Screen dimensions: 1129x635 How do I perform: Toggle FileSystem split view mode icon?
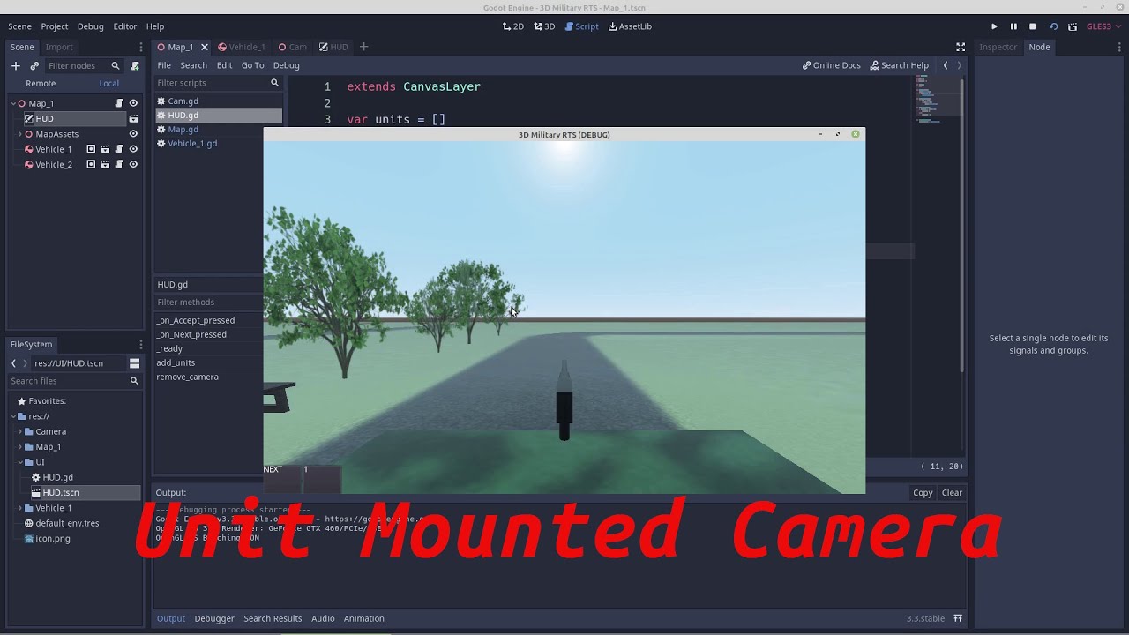135,362
